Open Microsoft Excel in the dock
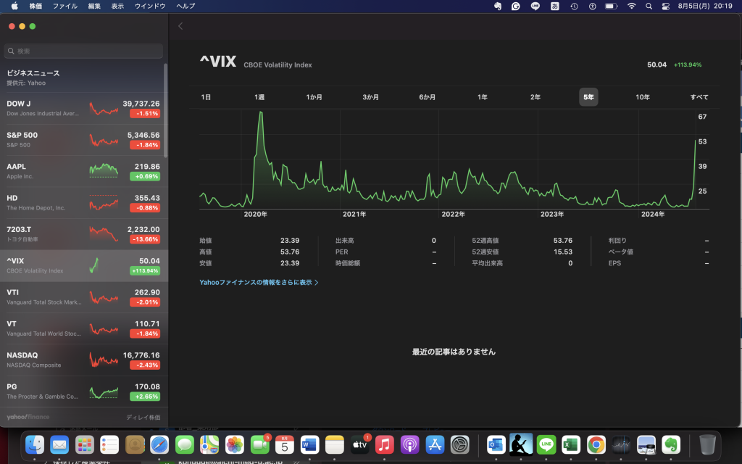This screenshot has height=464, width=742. click(x=571, y=444)
